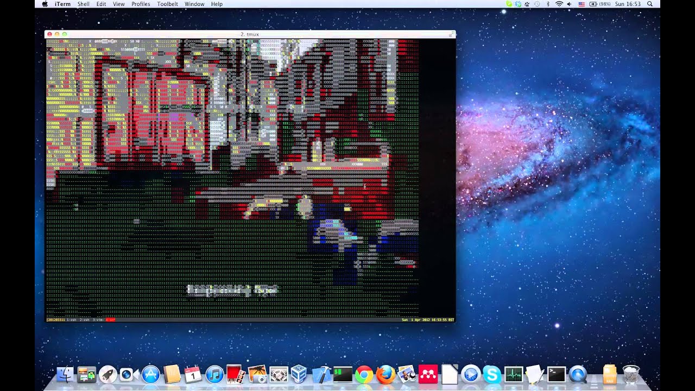Screen dimensions: 695x391
Task: Open the Edit menu
Action: point(101,4)
